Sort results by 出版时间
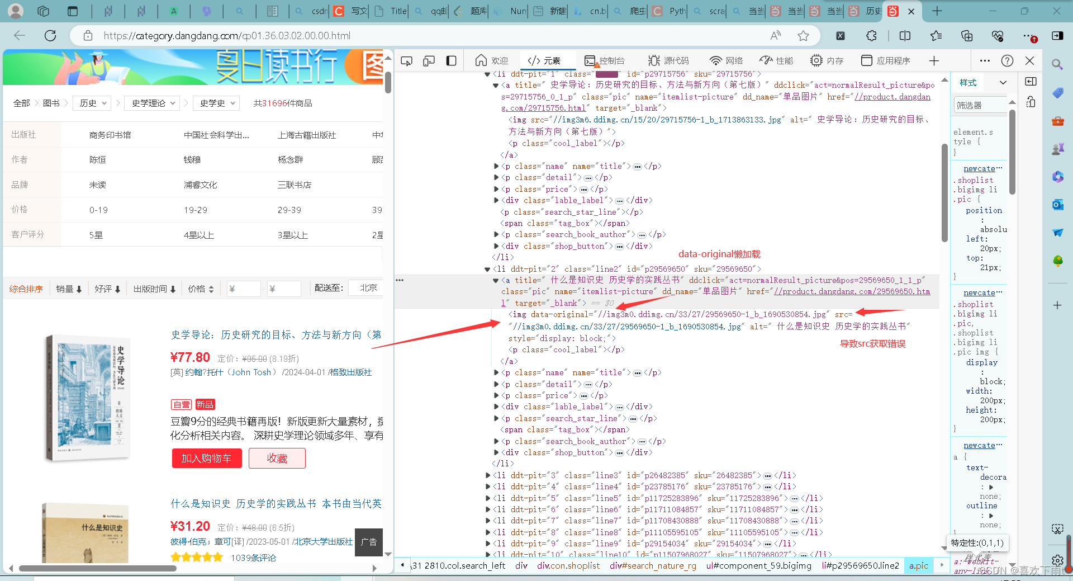Screen dimensions: 1073x581 pyautogui.click(x=154, y=289)
